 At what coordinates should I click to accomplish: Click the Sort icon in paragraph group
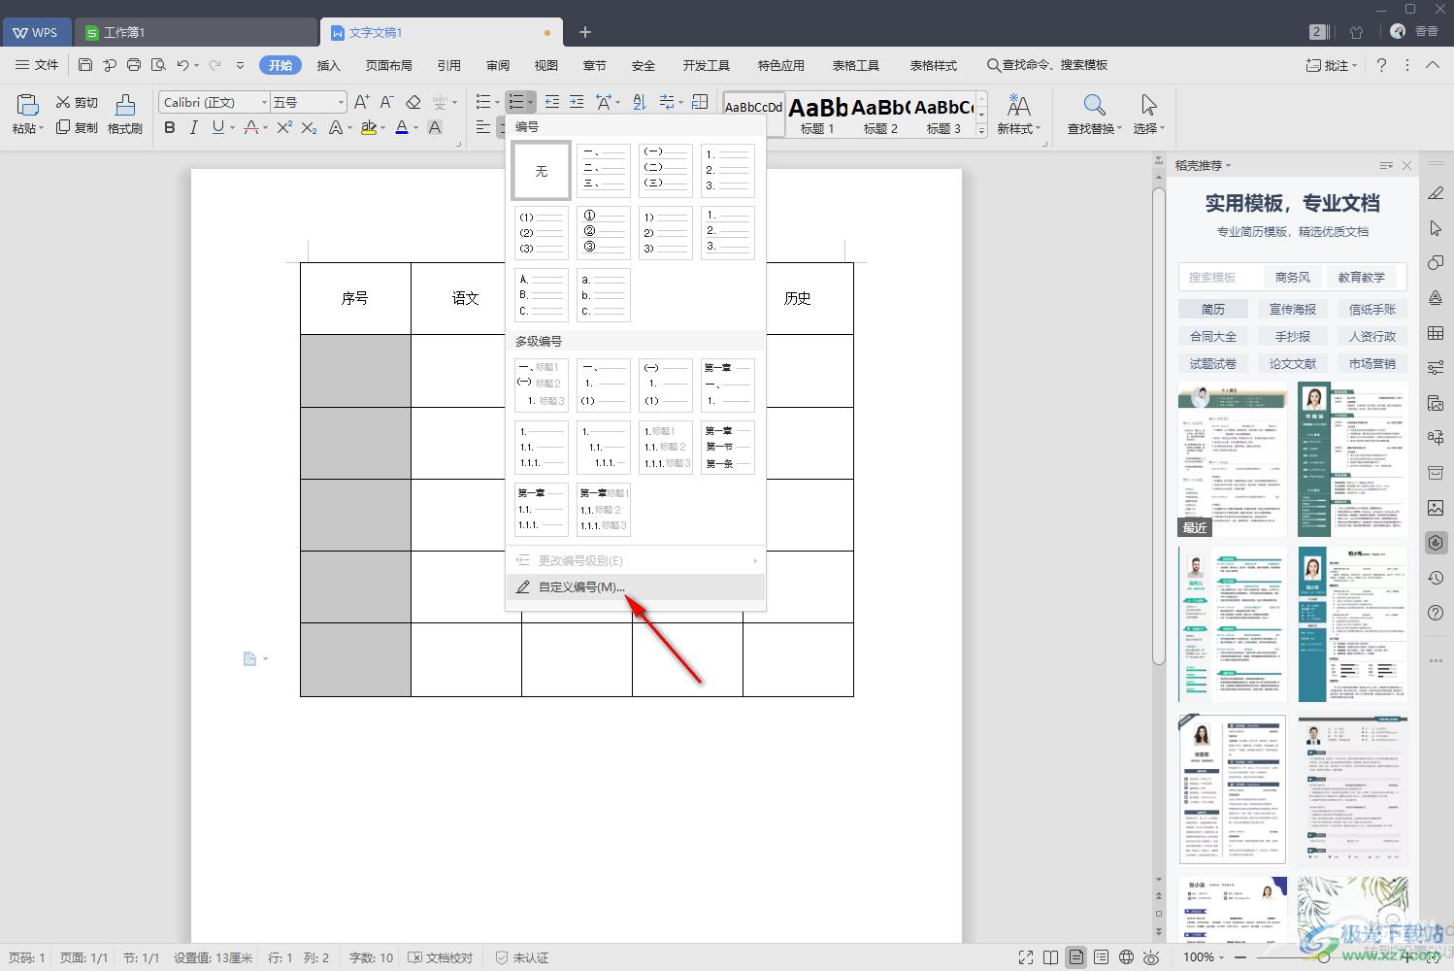tap(639, 102)
